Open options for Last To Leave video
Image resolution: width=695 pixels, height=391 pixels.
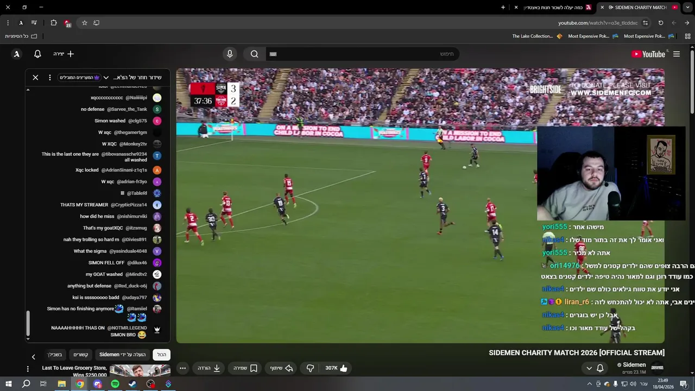28,369
